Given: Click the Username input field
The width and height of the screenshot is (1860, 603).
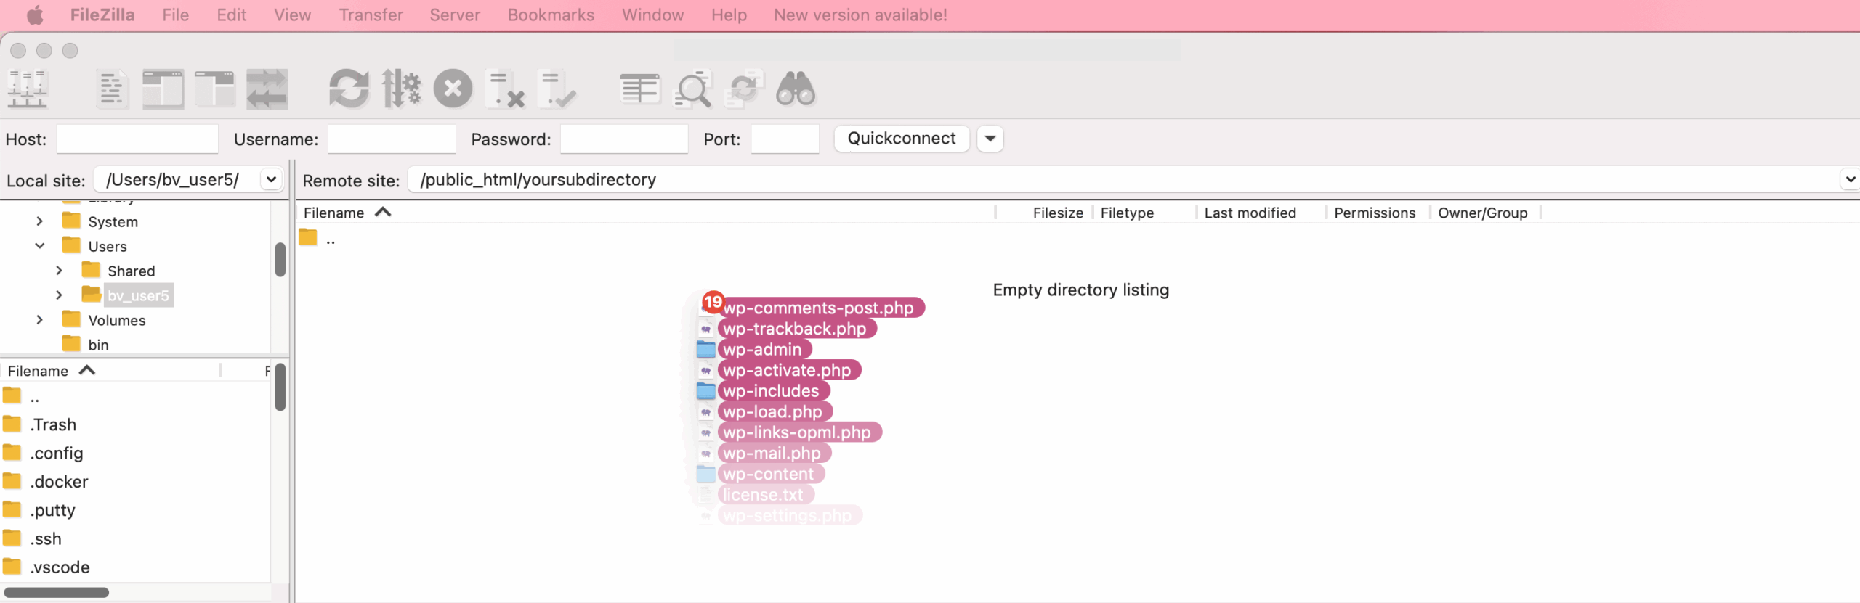Looking at the screenshot, I should (392, 139).
